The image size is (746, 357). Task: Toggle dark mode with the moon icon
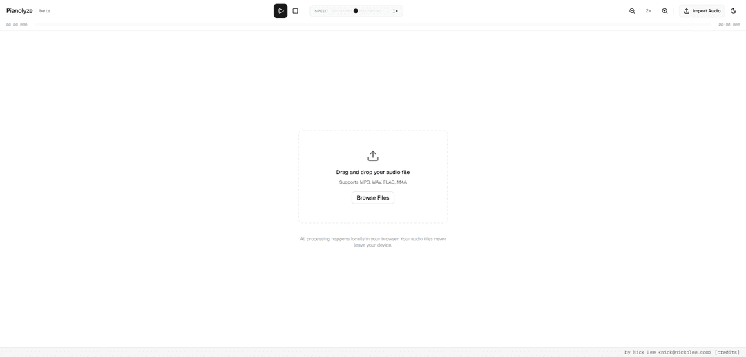(x=734, y=11)
